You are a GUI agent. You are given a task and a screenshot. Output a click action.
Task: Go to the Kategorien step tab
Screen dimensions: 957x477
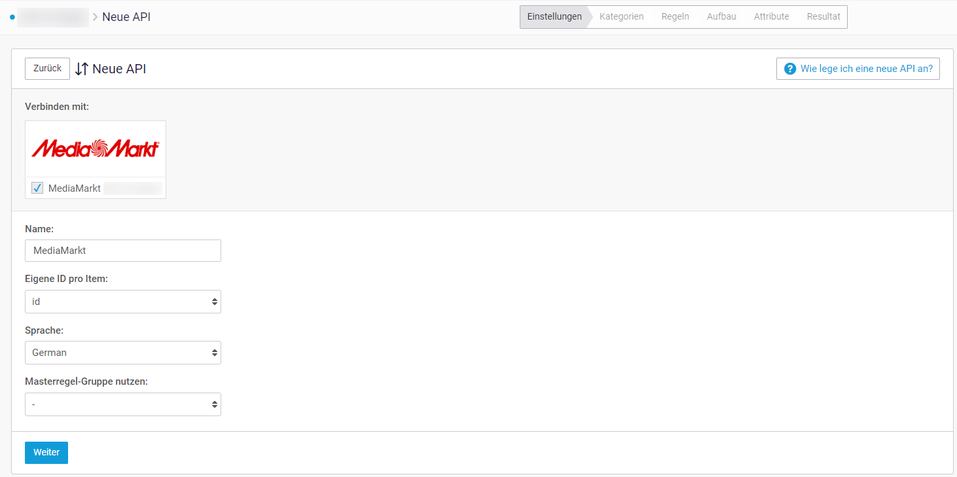pyautogui.click(x=621, y=17)
